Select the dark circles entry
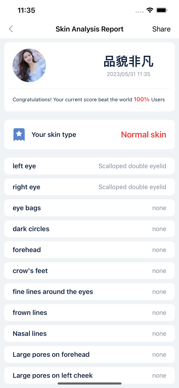179x388 pixels. [89, 229]
